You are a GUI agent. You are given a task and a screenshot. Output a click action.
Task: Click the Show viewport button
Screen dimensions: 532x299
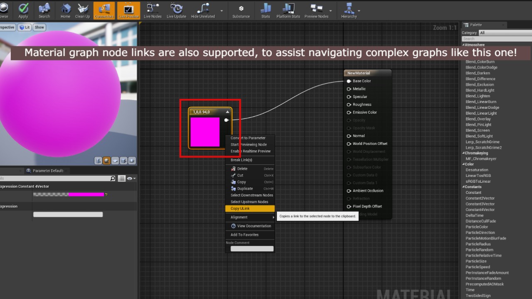(39, 27)
